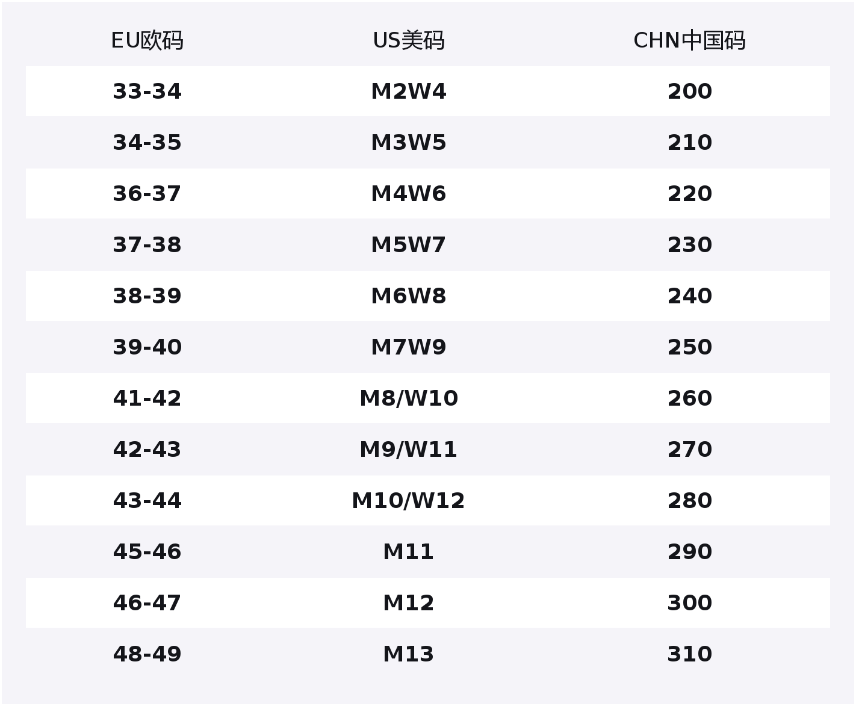Select the M3W5 US size cell
The image size is (856, 706).
pyautogui.click(x=409, y=143)
